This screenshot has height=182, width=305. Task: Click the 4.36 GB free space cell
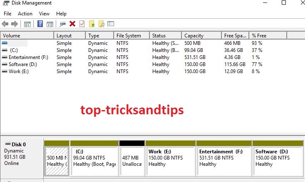click(x=232, y=57)
